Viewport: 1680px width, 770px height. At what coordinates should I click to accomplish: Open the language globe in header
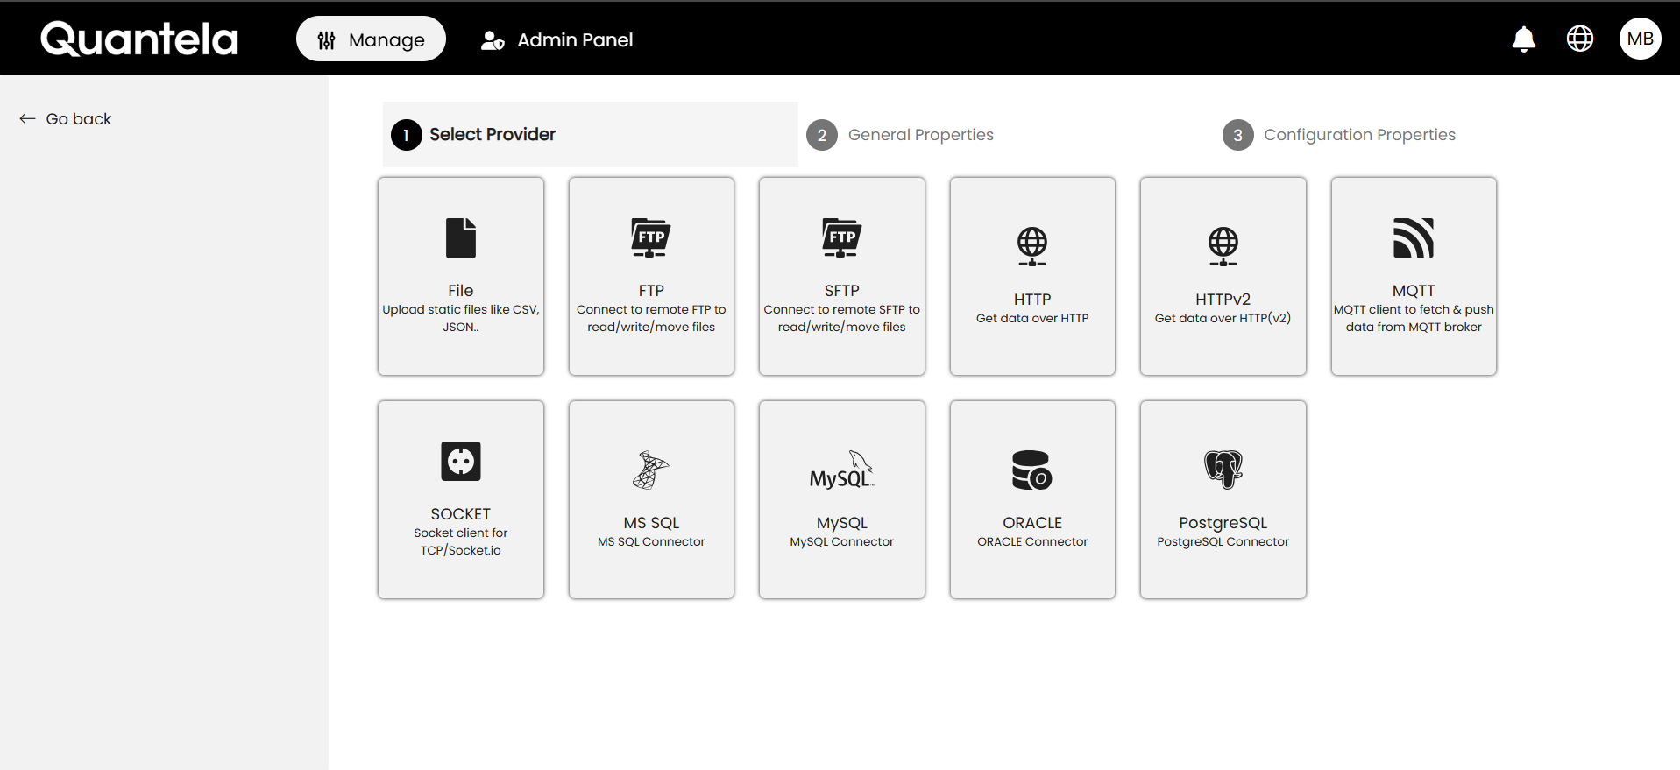tap(1579, 39)
